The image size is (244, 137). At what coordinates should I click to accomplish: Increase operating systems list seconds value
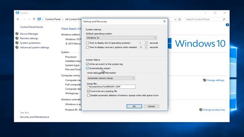click(x=146, y=42)
